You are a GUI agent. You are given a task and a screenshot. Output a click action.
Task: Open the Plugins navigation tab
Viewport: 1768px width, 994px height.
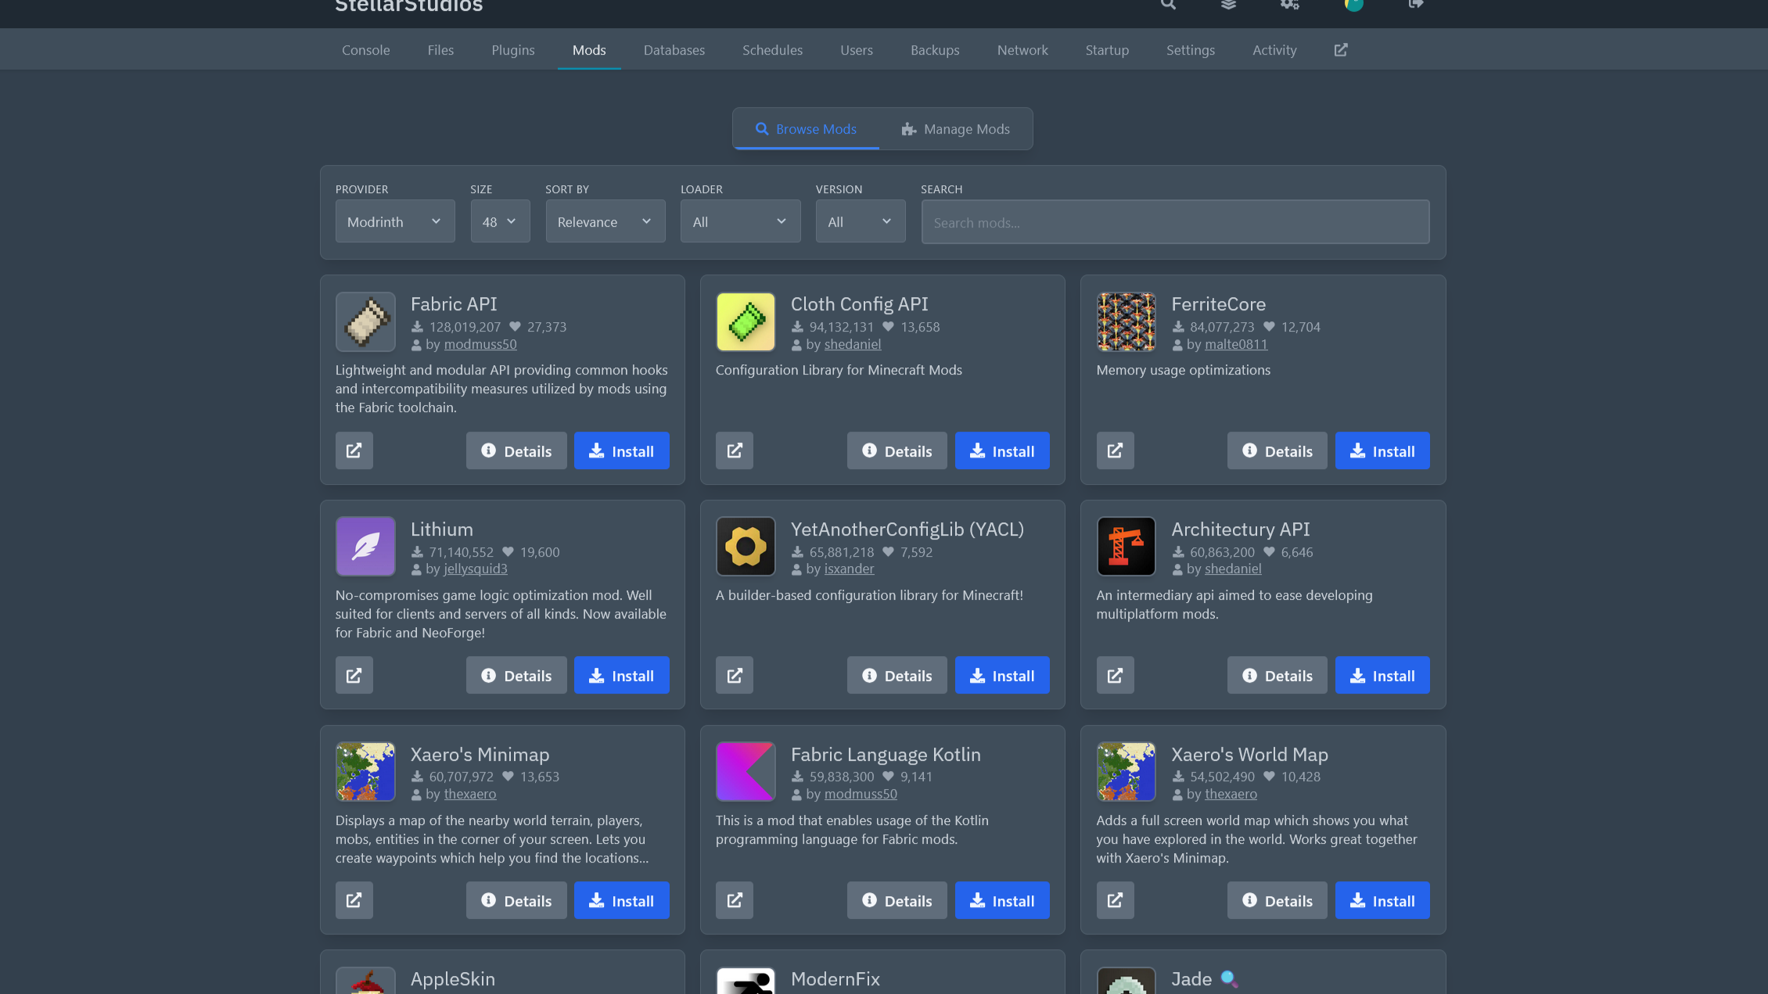512,50
